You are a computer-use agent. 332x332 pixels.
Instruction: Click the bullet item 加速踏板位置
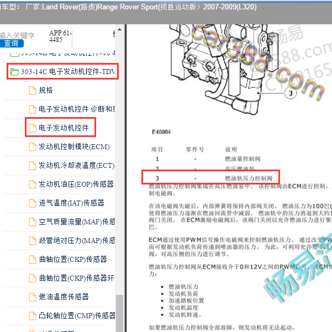186,301
